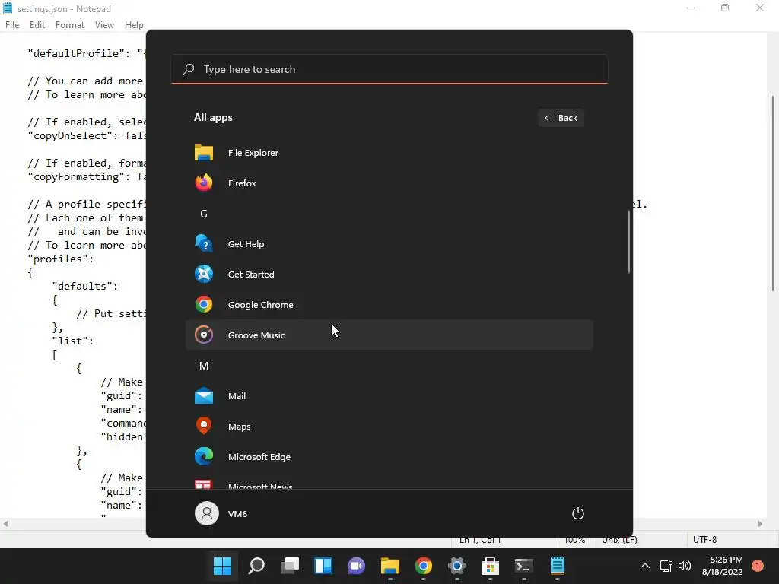
Task: Click the "defaults": line in Notepad
Action: (x=85, y=286)
